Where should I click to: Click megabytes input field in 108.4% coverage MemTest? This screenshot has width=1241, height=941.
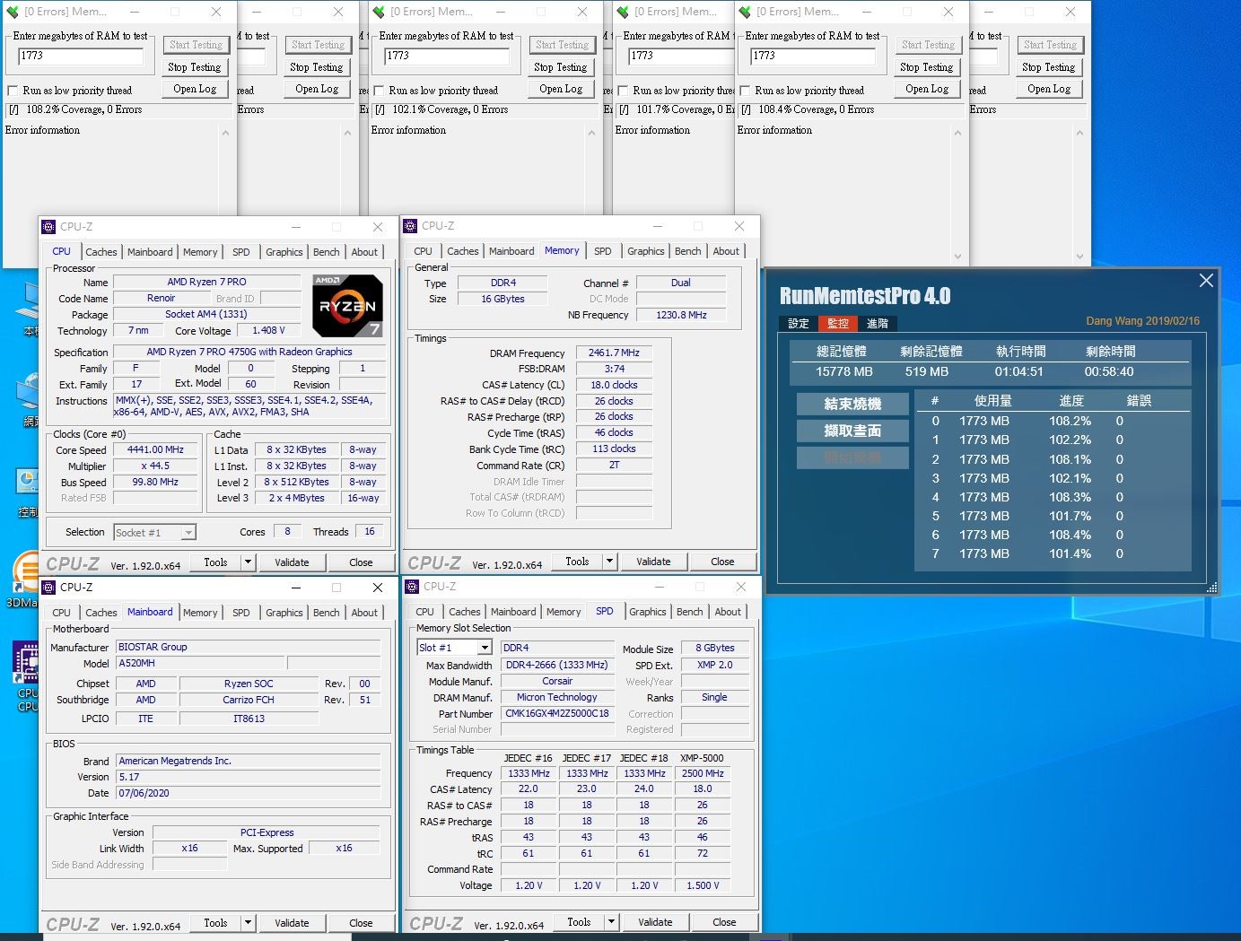pos(813,56)
